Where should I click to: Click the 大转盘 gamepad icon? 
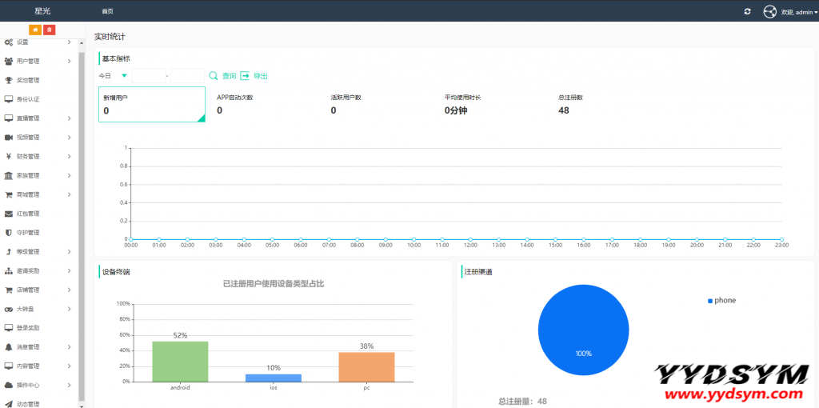coord(9,309)
